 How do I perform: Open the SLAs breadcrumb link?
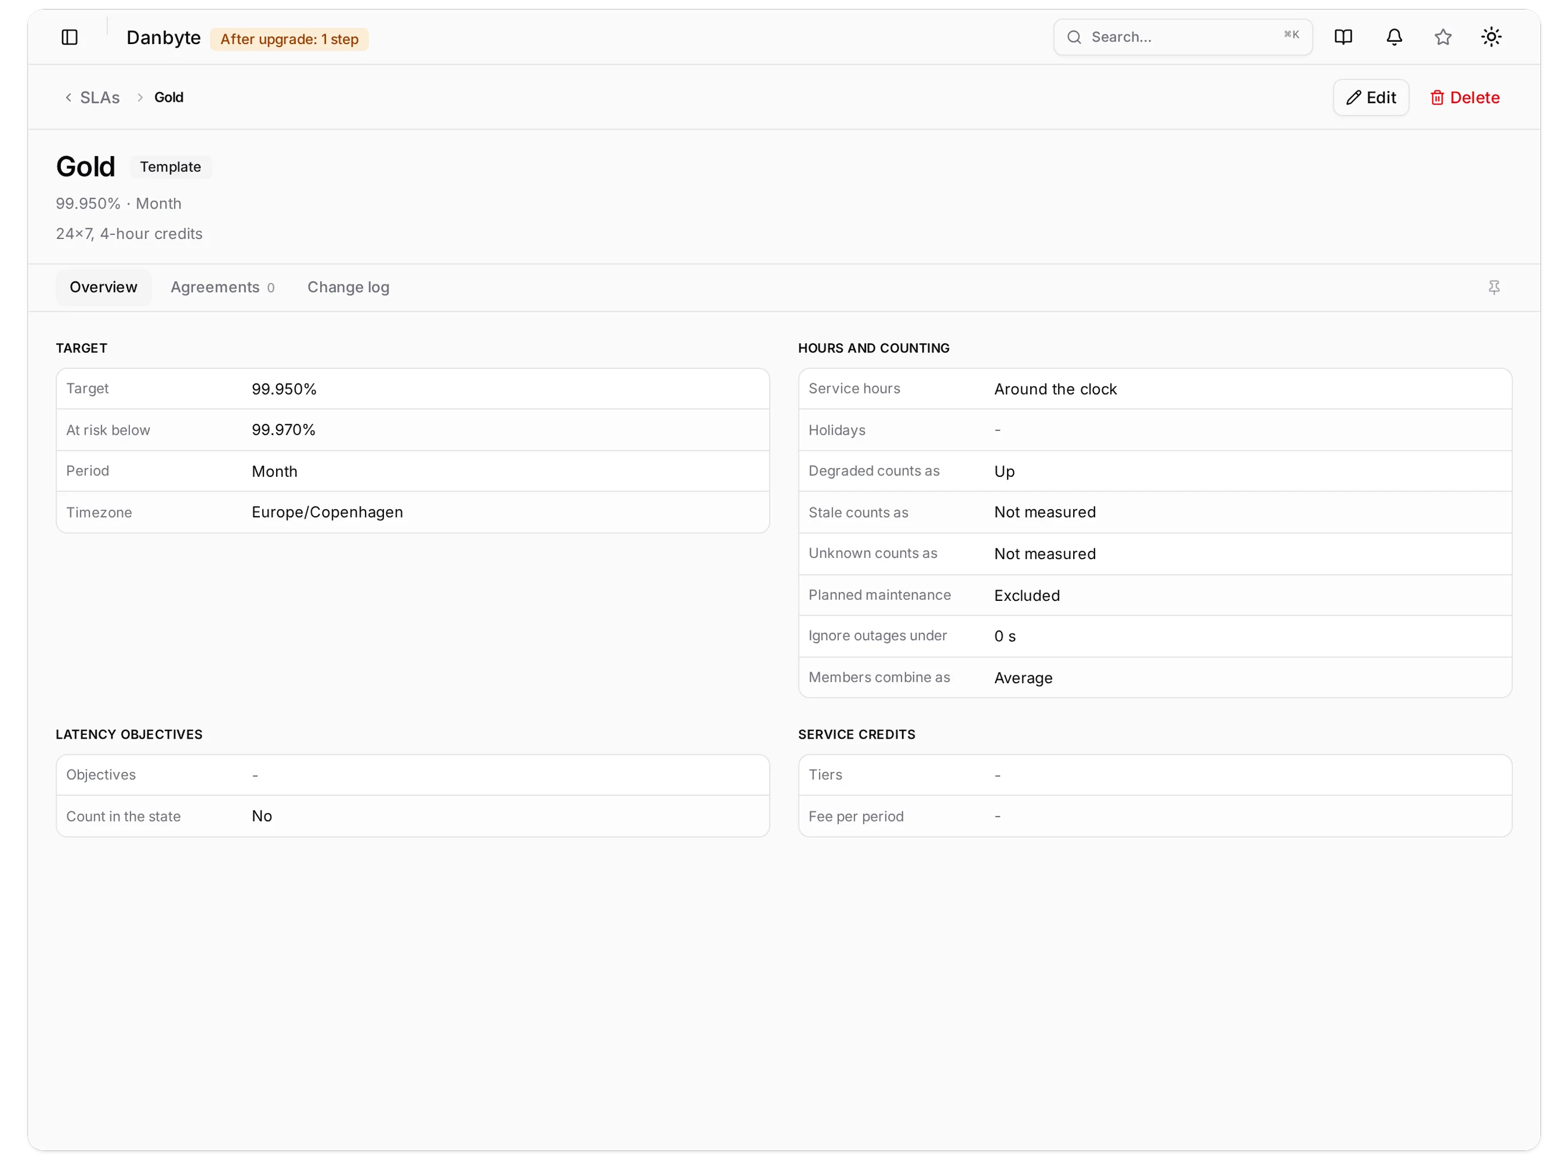pos(100,97)
